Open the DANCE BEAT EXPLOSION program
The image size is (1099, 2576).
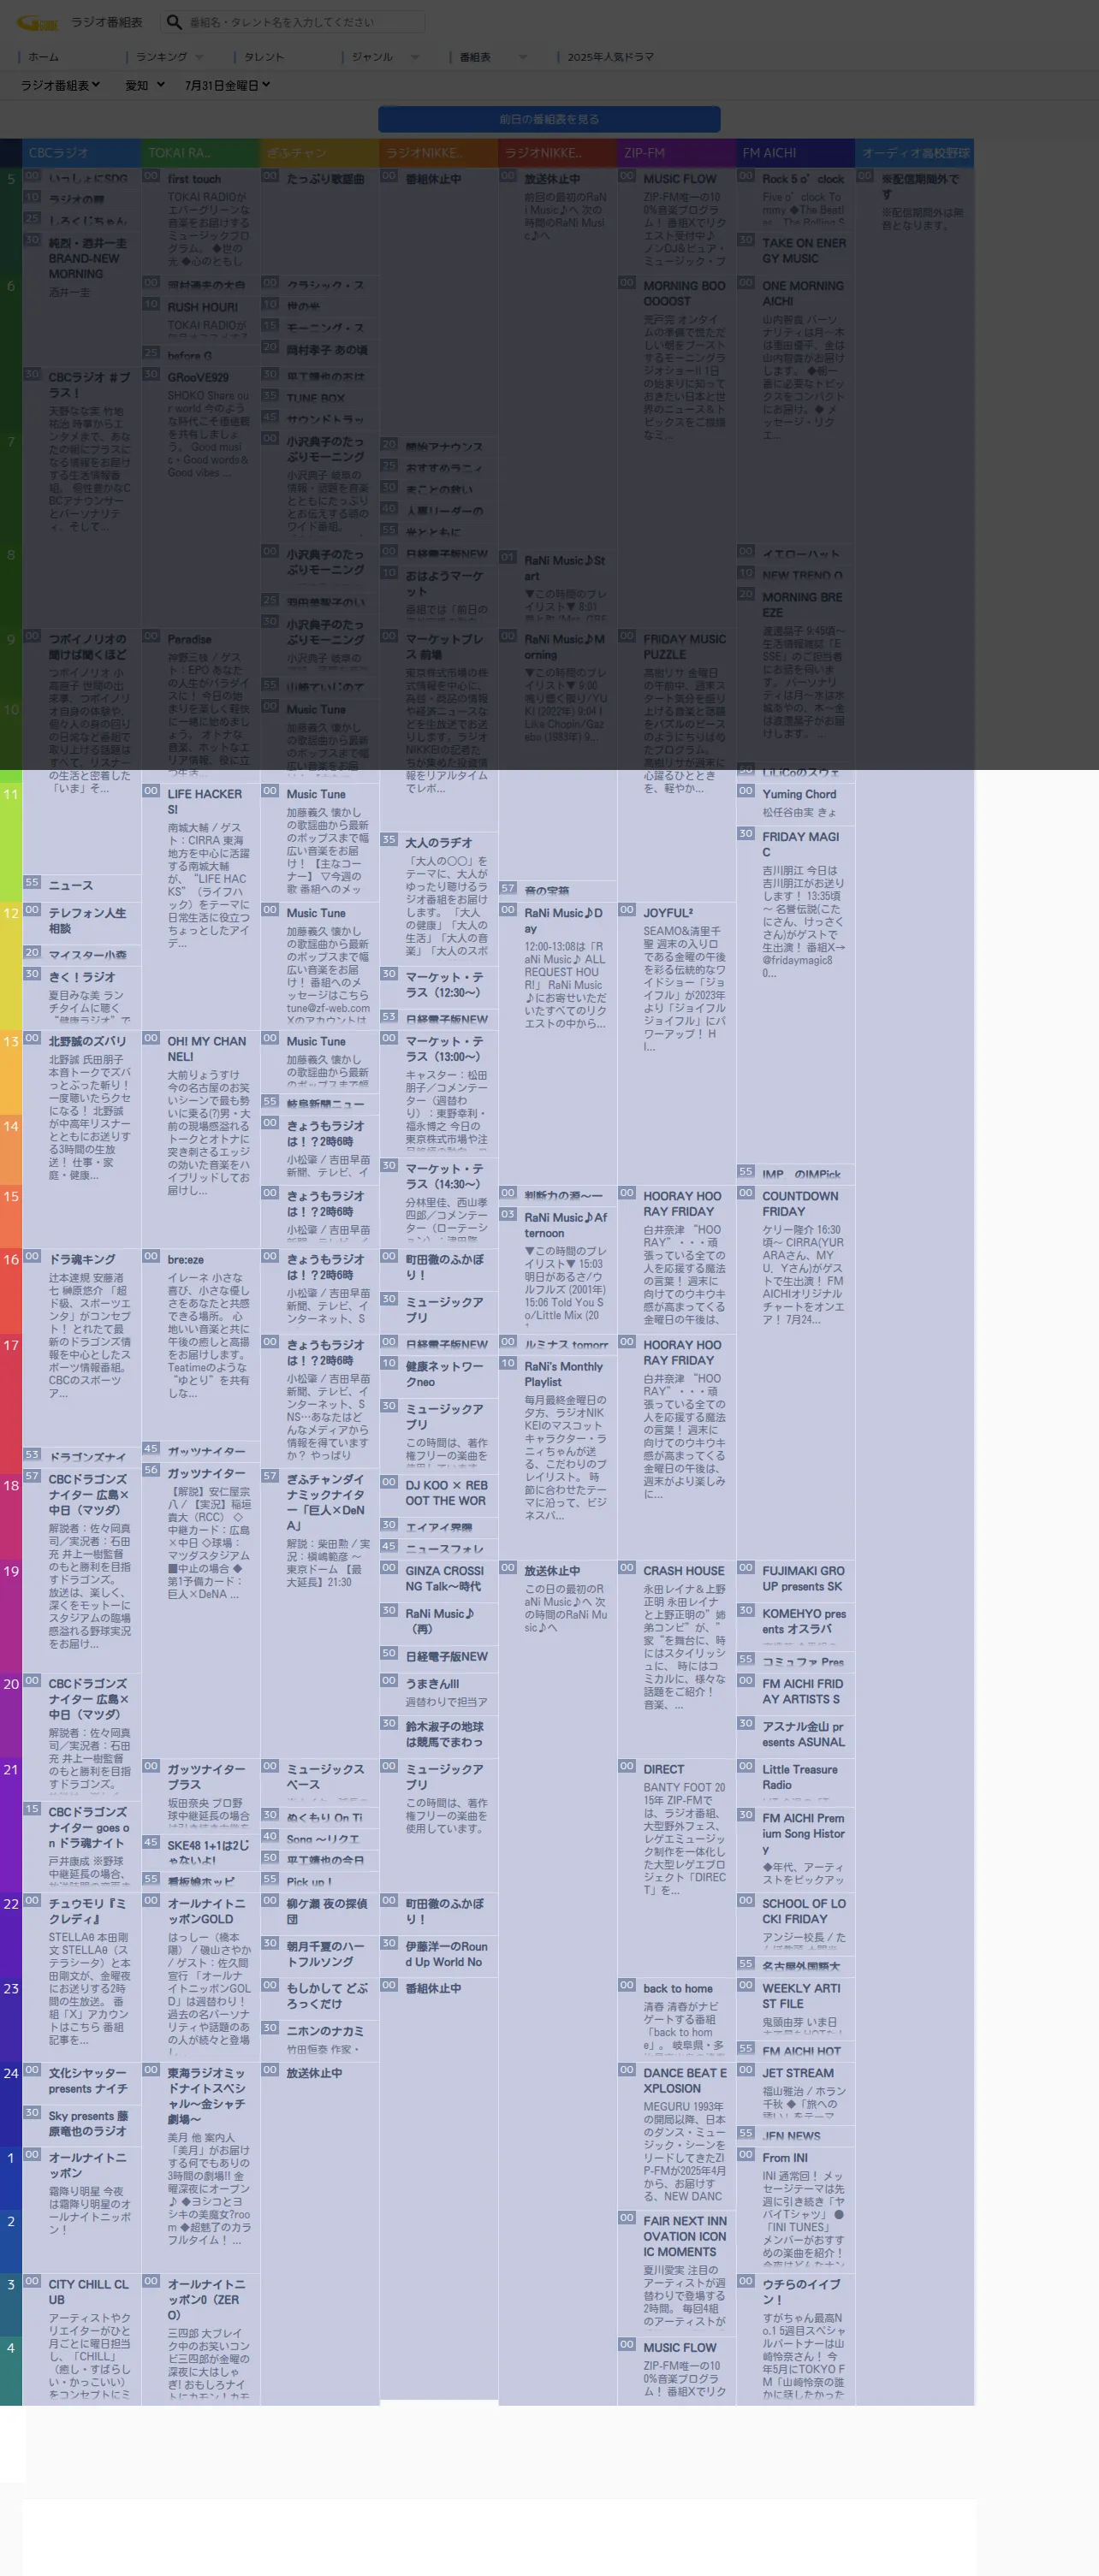tap(685, 2080)
